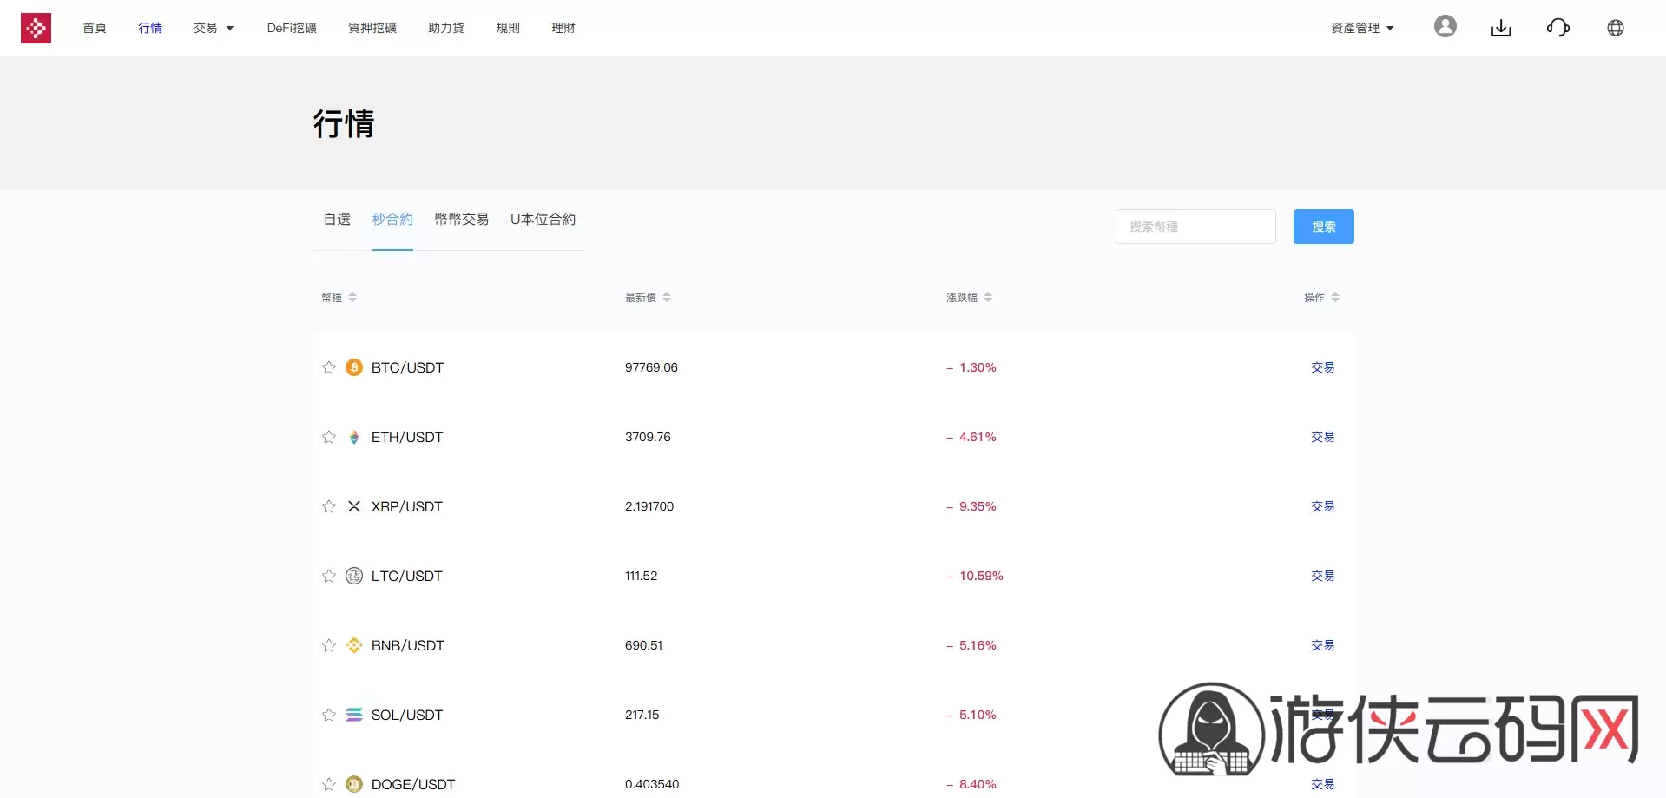Open the U本位合約 tab
Viewport: 1666px width, 798px height.
coord(543,220)
